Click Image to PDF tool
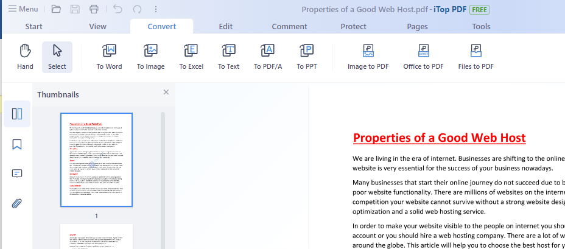 coord(368,57)
